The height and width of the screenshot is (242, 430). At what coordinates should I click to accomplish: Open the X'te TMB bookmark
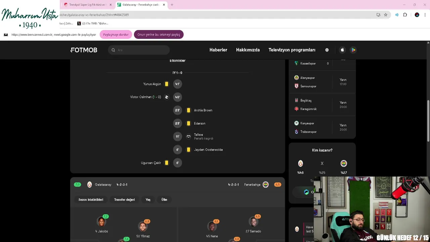(x=93, y=24)
